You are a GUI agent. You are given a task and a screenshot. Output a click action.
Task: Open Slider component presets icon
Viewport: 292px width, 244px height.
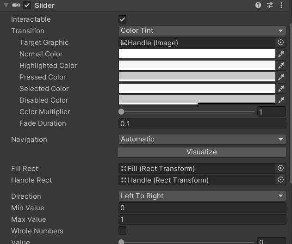click(270, 5)
